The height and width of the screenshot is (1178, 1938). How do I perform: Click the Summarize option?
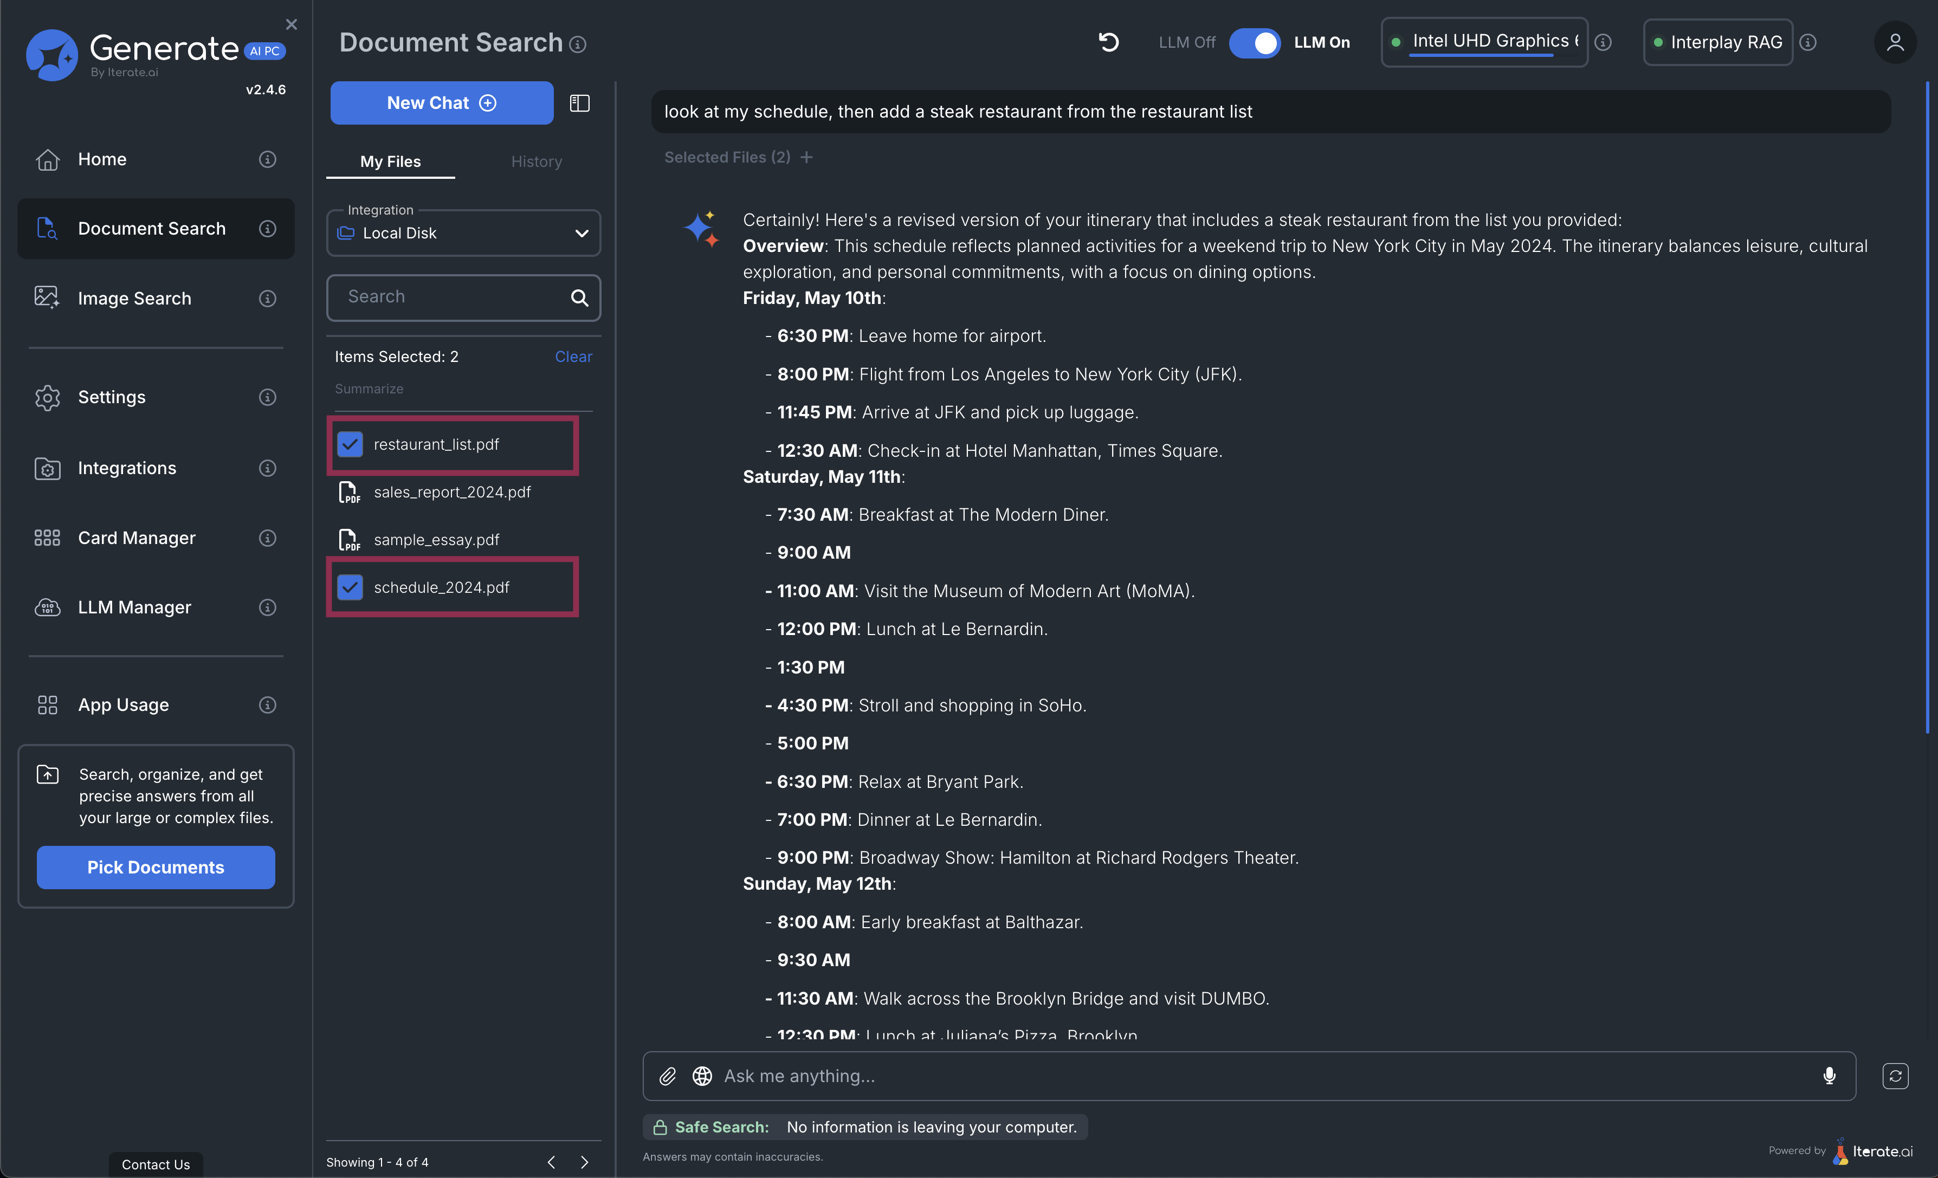click(369, 389)
